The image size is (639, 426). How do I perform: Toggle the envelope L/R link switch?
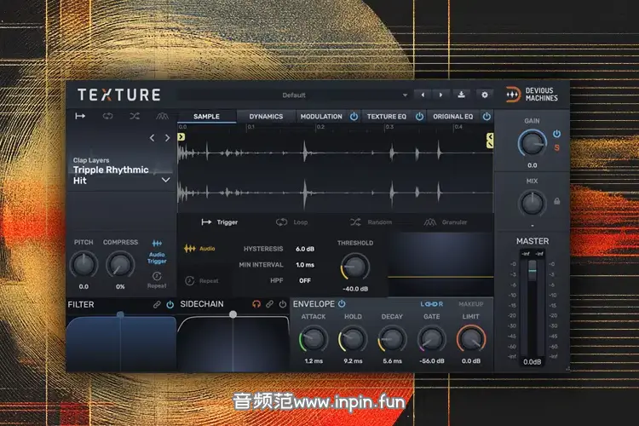pos(432,304)
